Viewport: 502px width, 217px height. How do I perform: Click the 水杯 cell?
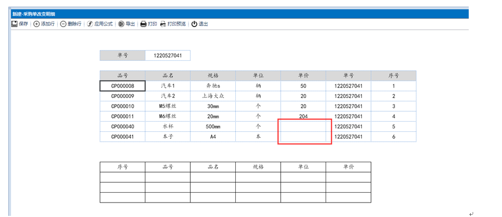[x=168, y=127]
